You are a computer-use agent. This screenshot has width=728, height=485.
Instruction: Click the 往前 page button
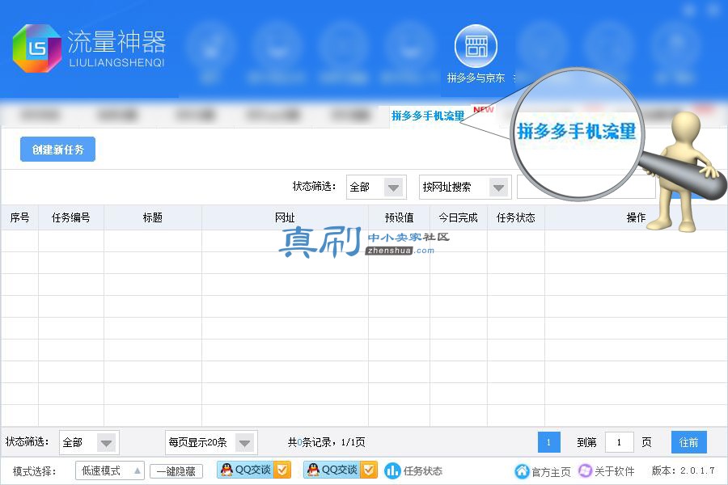[689, 442]
